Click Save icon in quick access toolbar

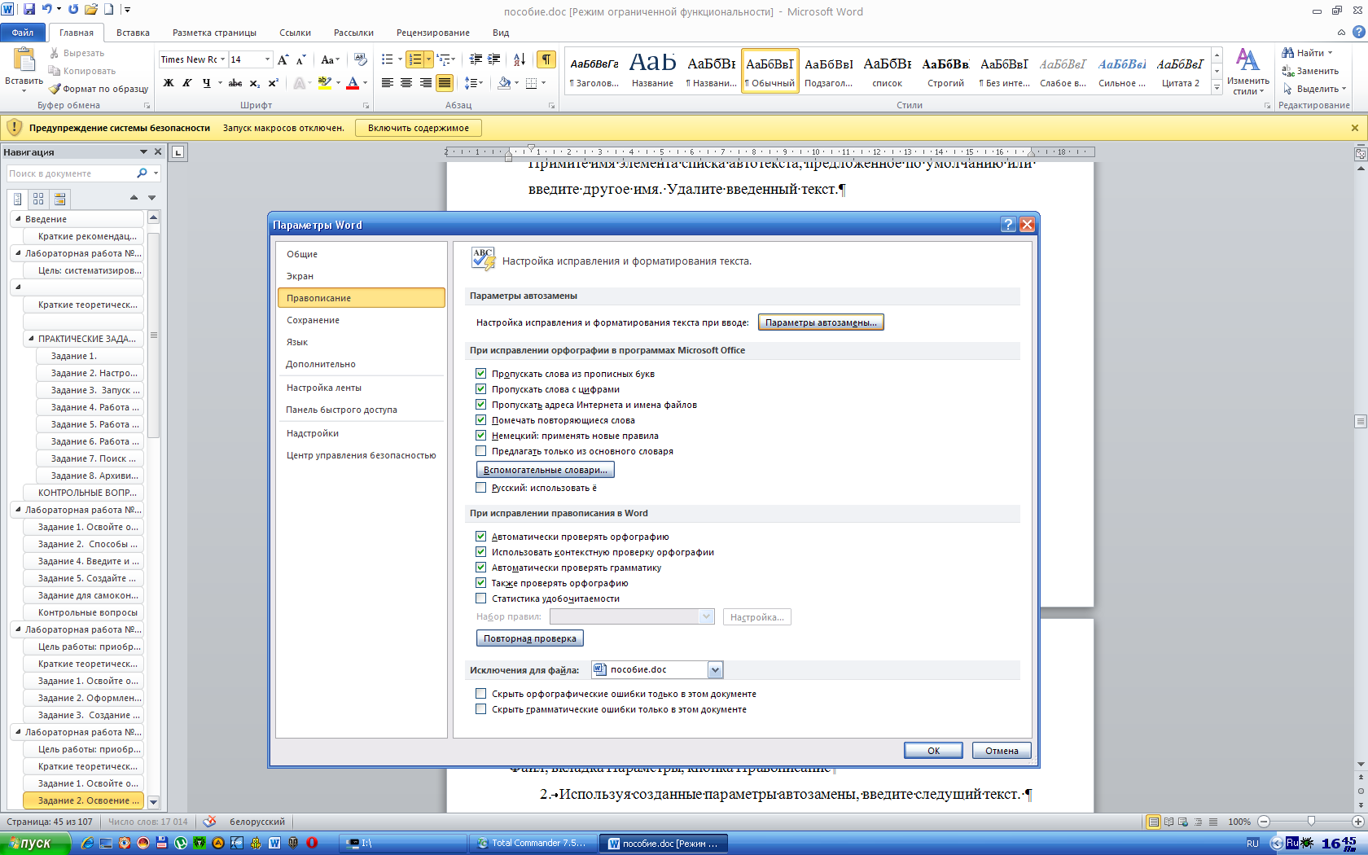[x=29, y=9]
